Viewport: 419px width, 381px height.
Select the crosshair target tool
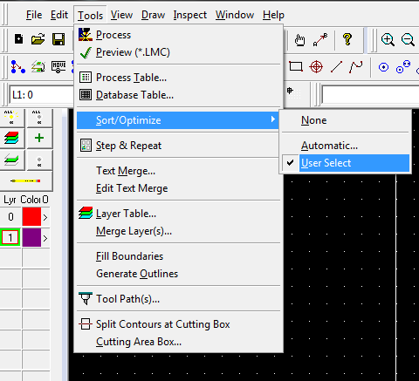coord(316,67)
